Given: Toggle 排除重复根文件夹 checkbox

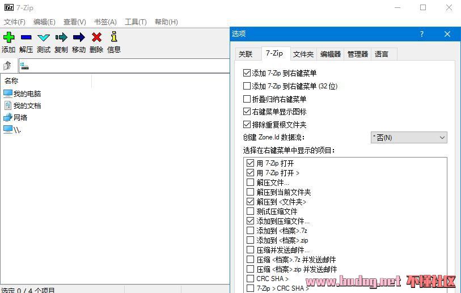Looking at the screenshot, I should click(x=247, y=125).
